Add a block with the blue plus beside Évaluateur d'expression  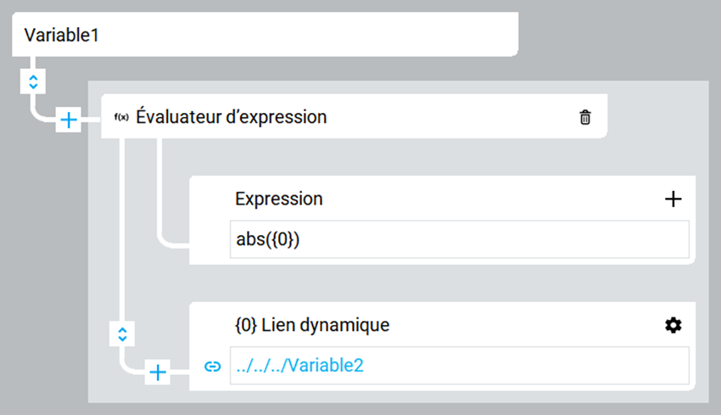click(x=69, y=120)
